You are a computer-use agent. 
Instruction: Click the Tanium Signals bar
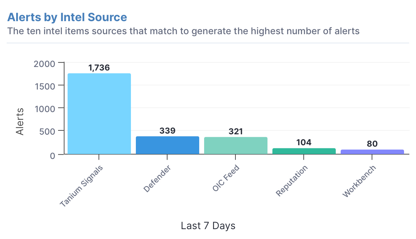tap(99, 114)
